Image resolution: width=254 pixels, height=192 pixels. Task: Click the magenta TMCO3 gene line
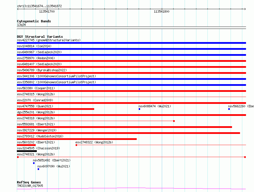pos(131,189)
